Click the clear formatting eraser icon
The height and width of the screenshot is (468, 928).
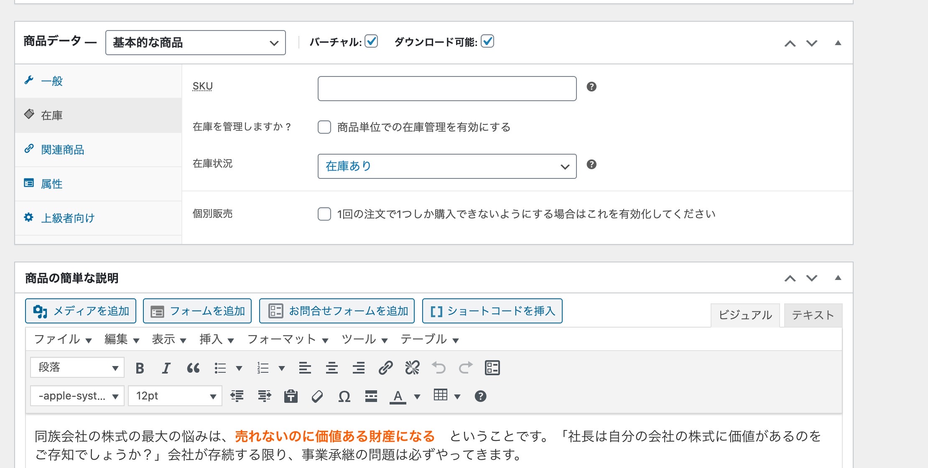click(317, 396)
